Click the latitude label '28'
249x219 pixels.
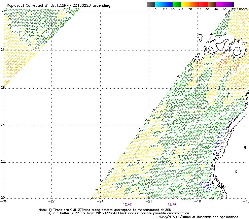click(x=3, y=50)
